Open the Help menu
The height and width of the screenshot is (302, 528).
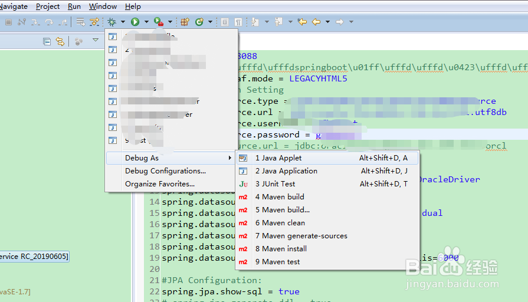(x=133, y=6)
